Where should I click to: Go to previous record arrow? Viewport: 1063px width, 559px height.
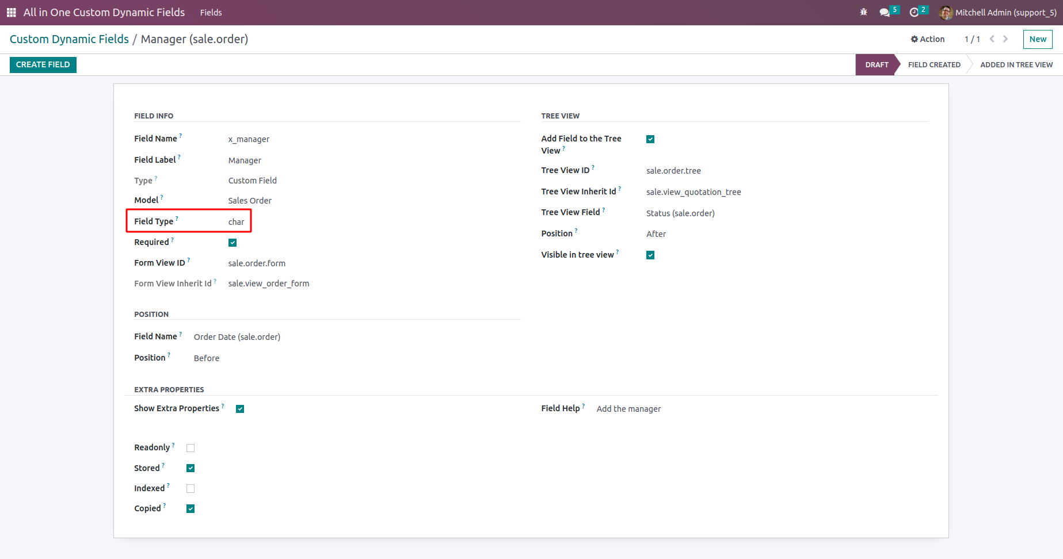click(992, 39)
